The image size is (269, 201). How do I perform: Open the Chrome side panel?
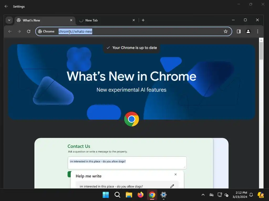click(x=239, y=31)
